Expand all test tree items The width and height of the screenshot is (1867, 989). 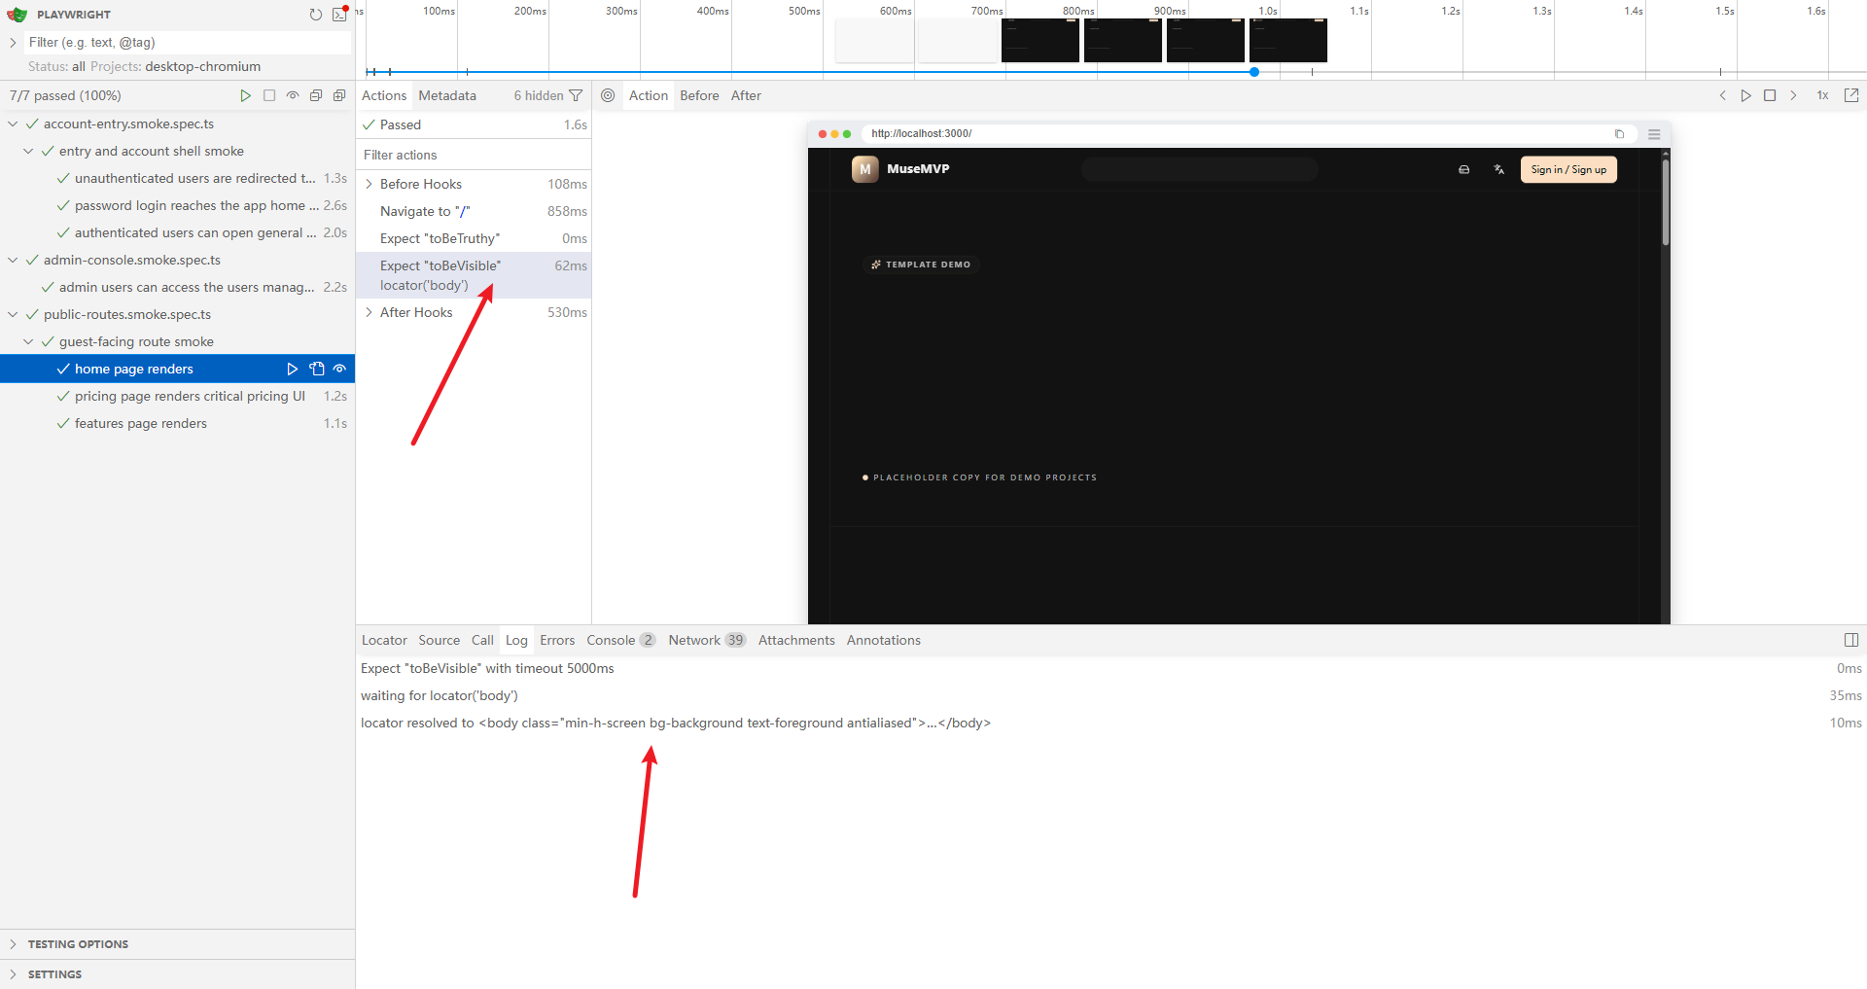pyautogui.click(x=339, y=95)
